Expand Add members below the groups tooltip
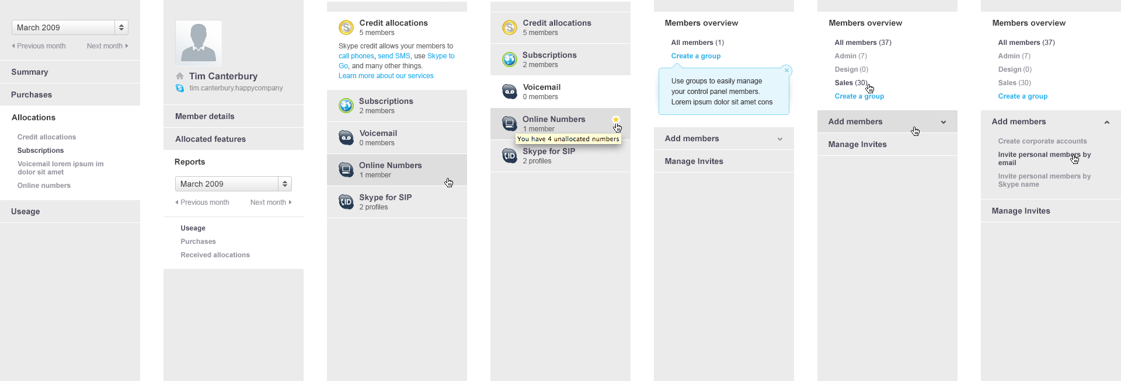Viewport: 1121px width, 381px height. click(779, 139)
